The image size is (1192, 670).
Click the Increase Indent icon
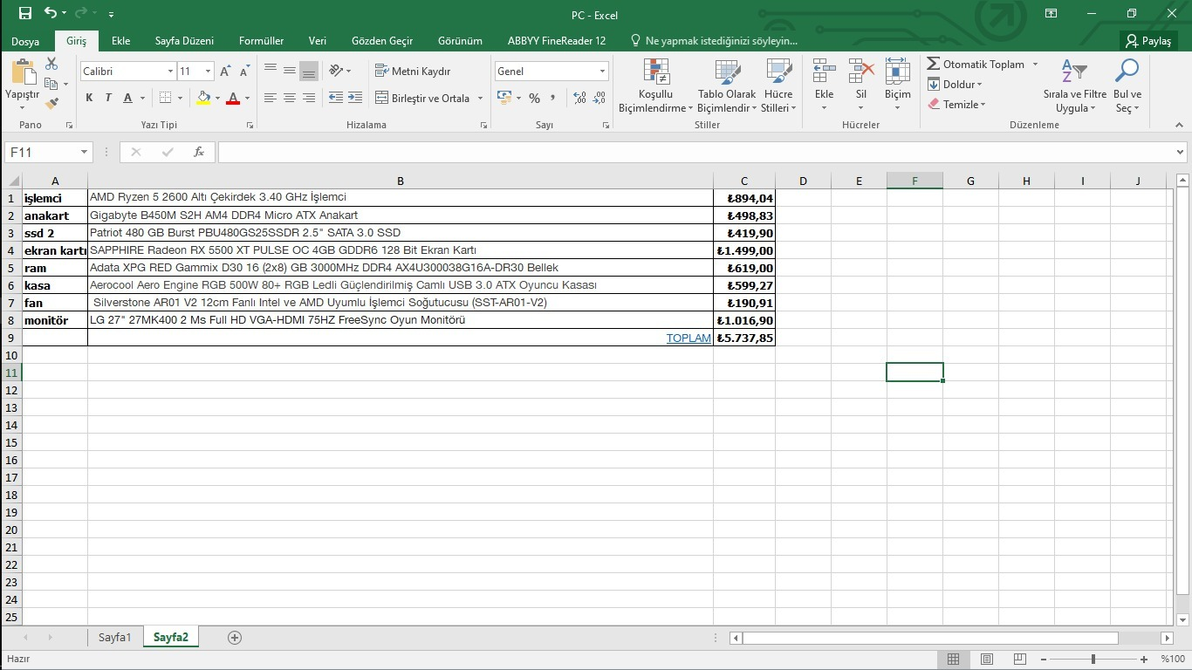tap(355, 98)
